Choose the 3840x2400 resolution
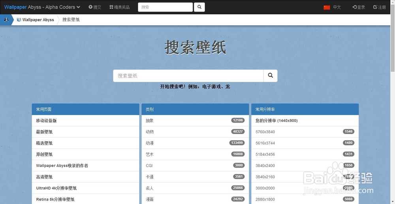 tap(305, 165)
